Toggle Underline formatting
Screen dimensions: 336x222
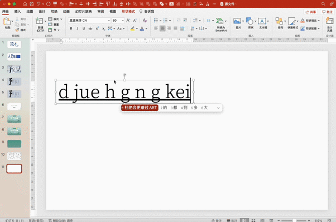click(84, 28)
